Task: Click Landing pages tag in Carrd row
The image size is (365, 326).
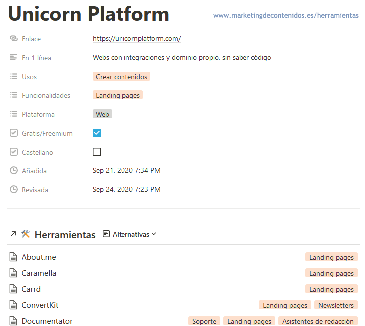Action: [x=331, y=289]
